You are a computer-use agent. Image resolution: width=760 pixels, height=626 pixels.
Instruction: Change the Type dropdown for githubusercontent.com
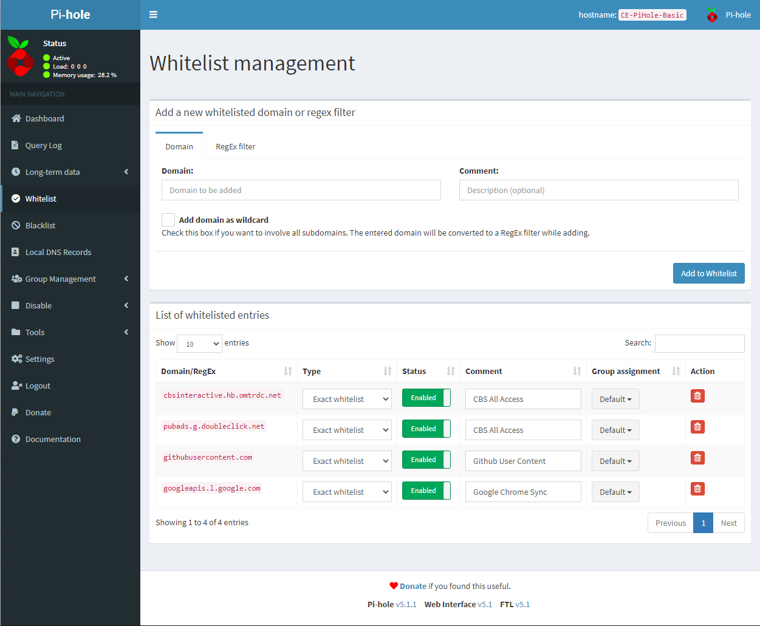(x=347, y=460)
